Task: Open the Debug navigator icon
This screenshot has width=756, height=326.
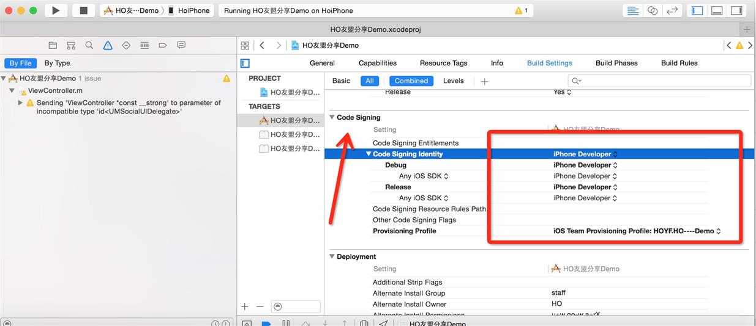Action: point(144,45)
